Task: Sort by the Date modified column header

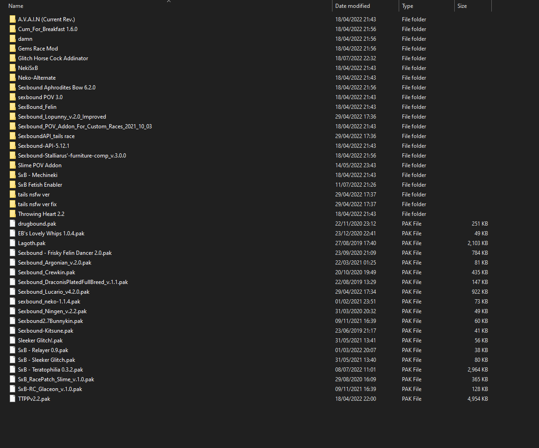Action: (352, 6)
